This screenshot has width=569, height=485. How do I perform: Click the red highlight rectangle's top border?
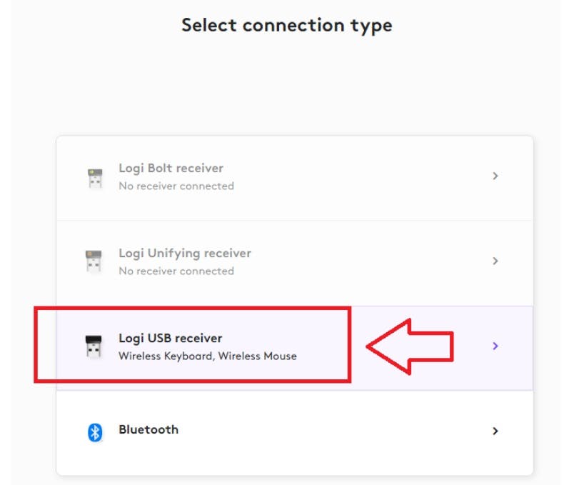point(193,309)
